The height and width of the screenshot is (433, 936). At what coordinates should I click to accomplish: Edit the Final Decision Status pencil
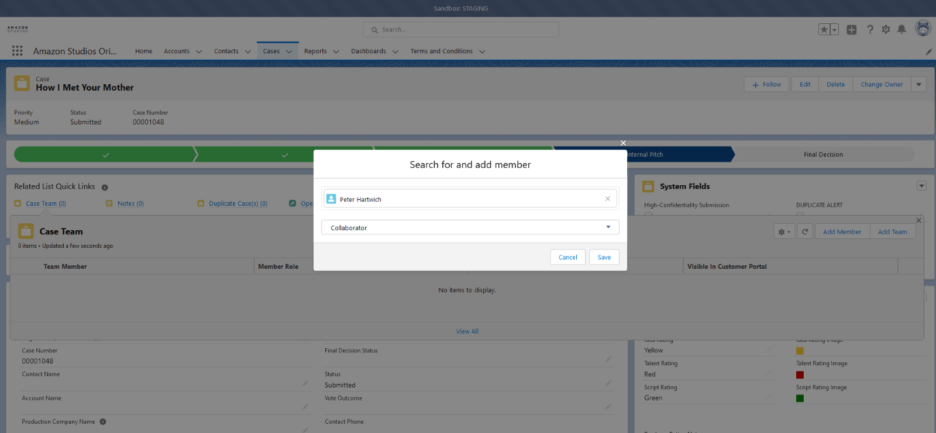(x=608, y=359)
